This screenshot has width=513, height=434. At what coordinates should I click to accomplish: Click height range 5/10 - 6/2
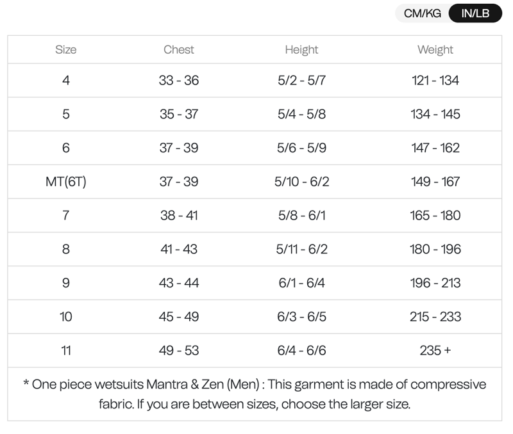(301, 182)
